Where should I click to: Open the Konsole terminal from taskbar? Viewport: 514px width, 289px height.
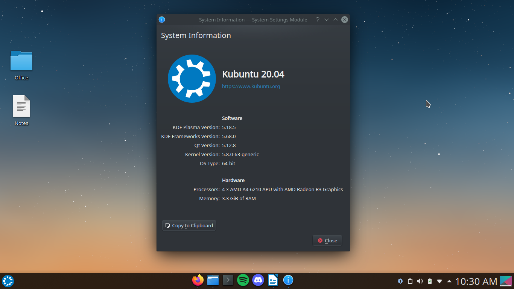[228, 280]
